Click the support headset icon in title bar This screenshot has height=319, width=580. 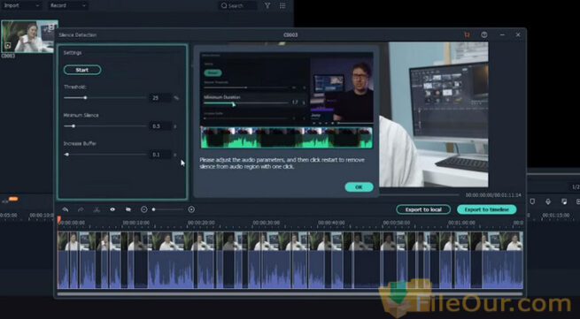coord(483,34)
